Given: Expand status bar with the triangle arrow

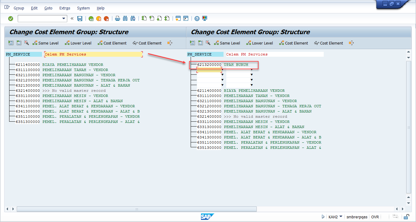Looking at the screenshot, I should coord(323,217).
